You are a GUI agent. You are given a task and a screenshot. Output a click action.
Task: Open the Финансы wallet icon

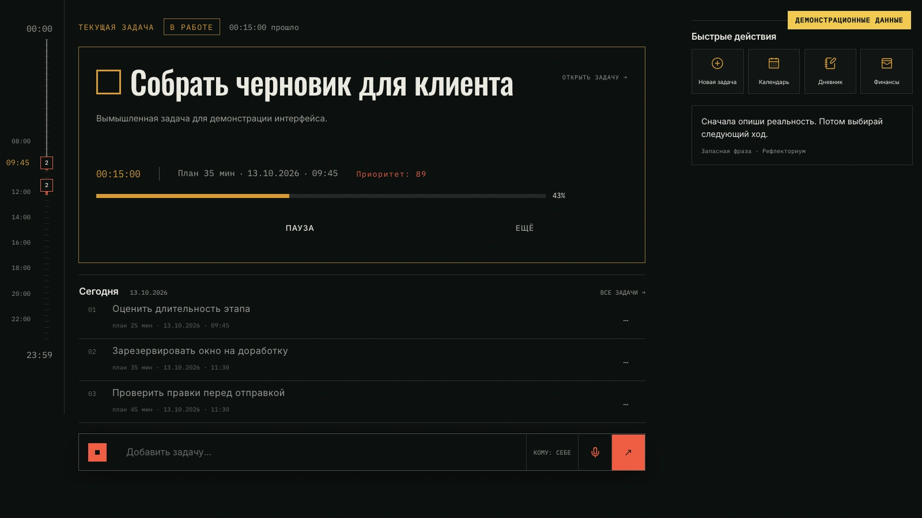point(887,63)
